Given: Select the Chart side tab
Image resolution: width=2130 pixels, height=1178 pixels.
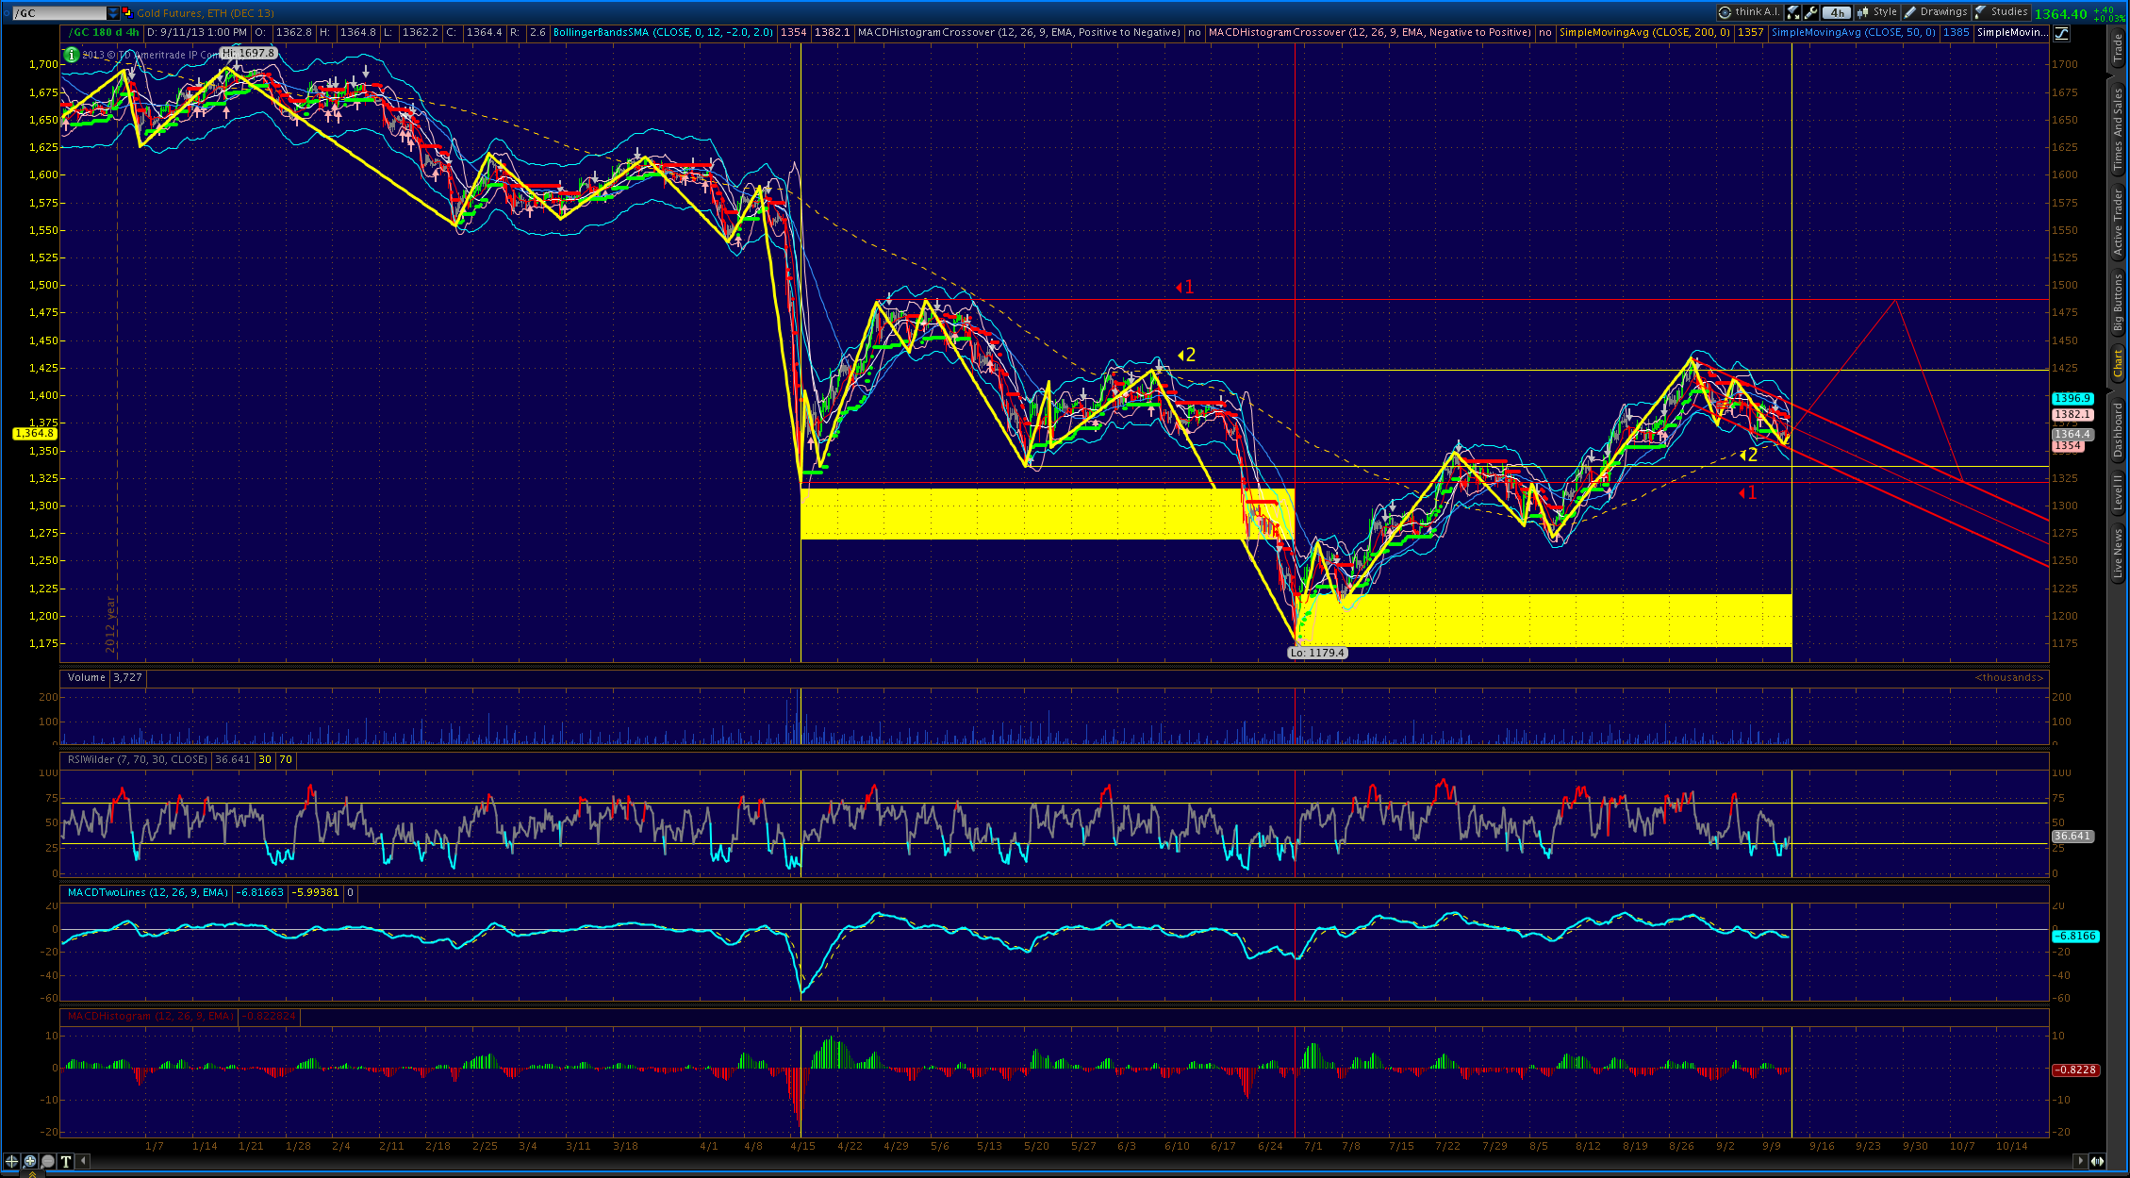Looking at the screenshot, I should coord(2118,363).
